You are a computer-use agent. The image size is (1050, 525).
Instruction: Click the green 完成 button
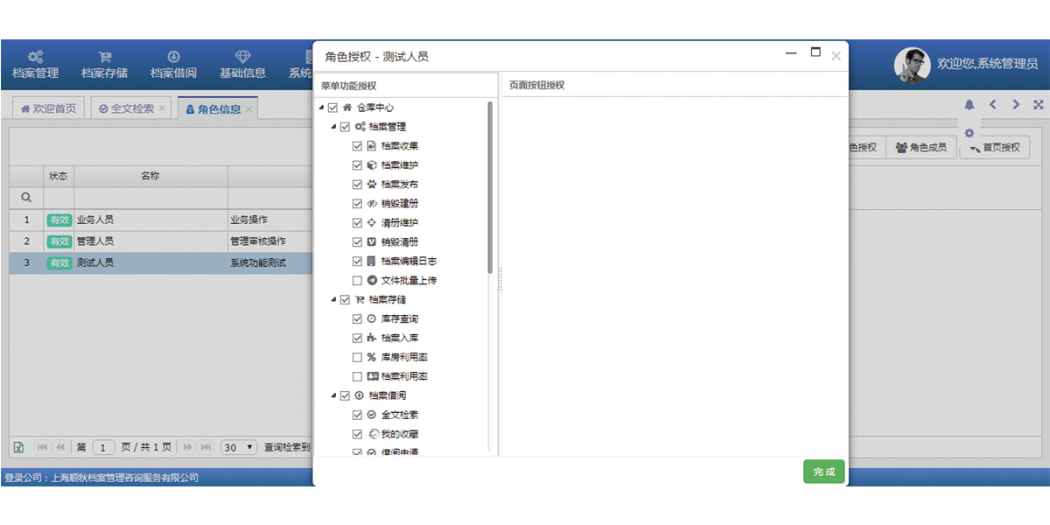pos(823,472)
